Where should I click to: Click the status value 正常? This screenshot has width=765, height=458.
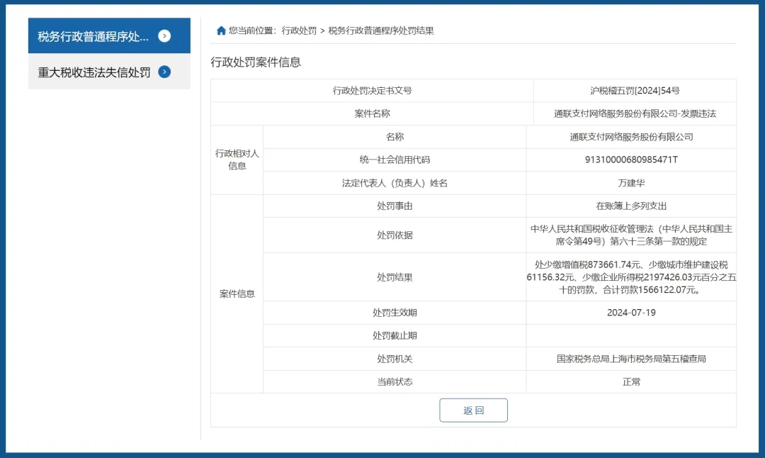point(631,382)
